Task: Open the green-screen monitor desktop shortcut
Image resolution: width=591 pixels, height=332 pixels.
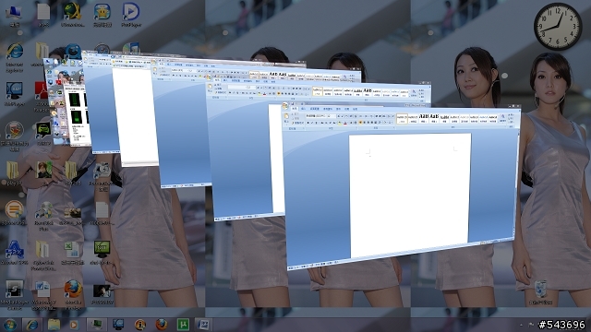Action: (102, 252)
